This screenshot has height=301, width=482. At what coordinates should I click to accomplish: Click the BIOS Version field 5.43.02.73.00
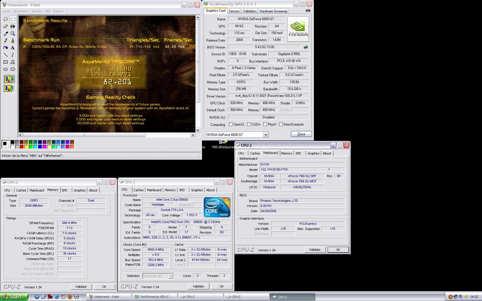click(264, 47)
